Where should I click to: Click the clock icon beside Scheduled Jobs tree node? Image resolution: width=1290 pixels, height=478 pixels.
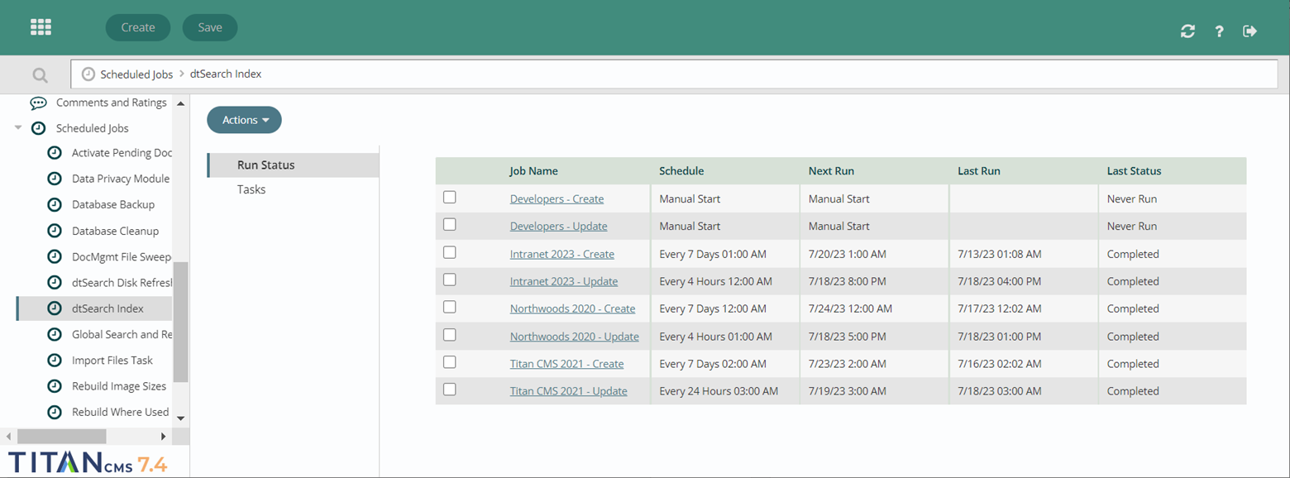pos(38,128)
